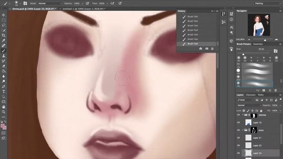Select the History Brush tool
283x159 pixels.
tap(4, 61)
